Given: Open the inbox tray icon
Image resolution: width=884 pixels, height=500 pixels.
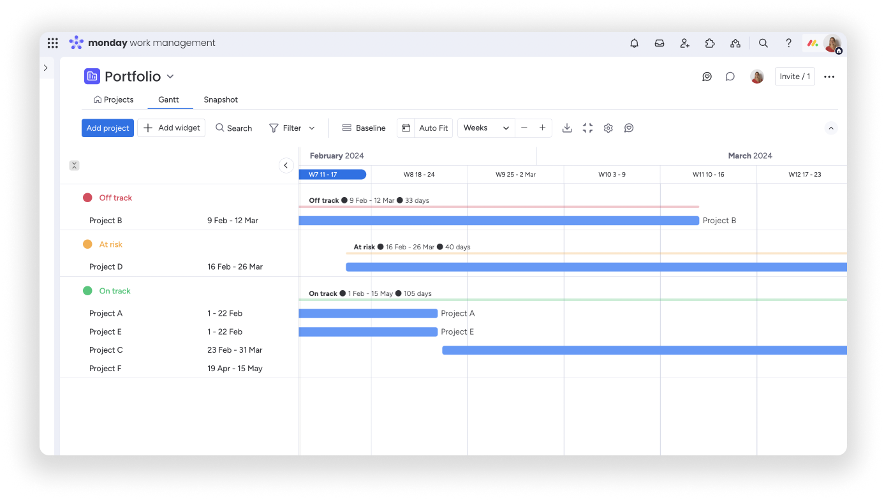Looking at the screenshot, I should 659,43.
